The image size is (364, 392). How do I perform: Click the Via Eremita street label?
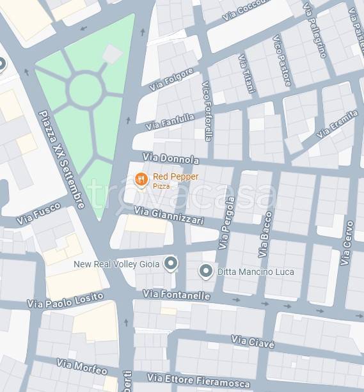point(337,124)
